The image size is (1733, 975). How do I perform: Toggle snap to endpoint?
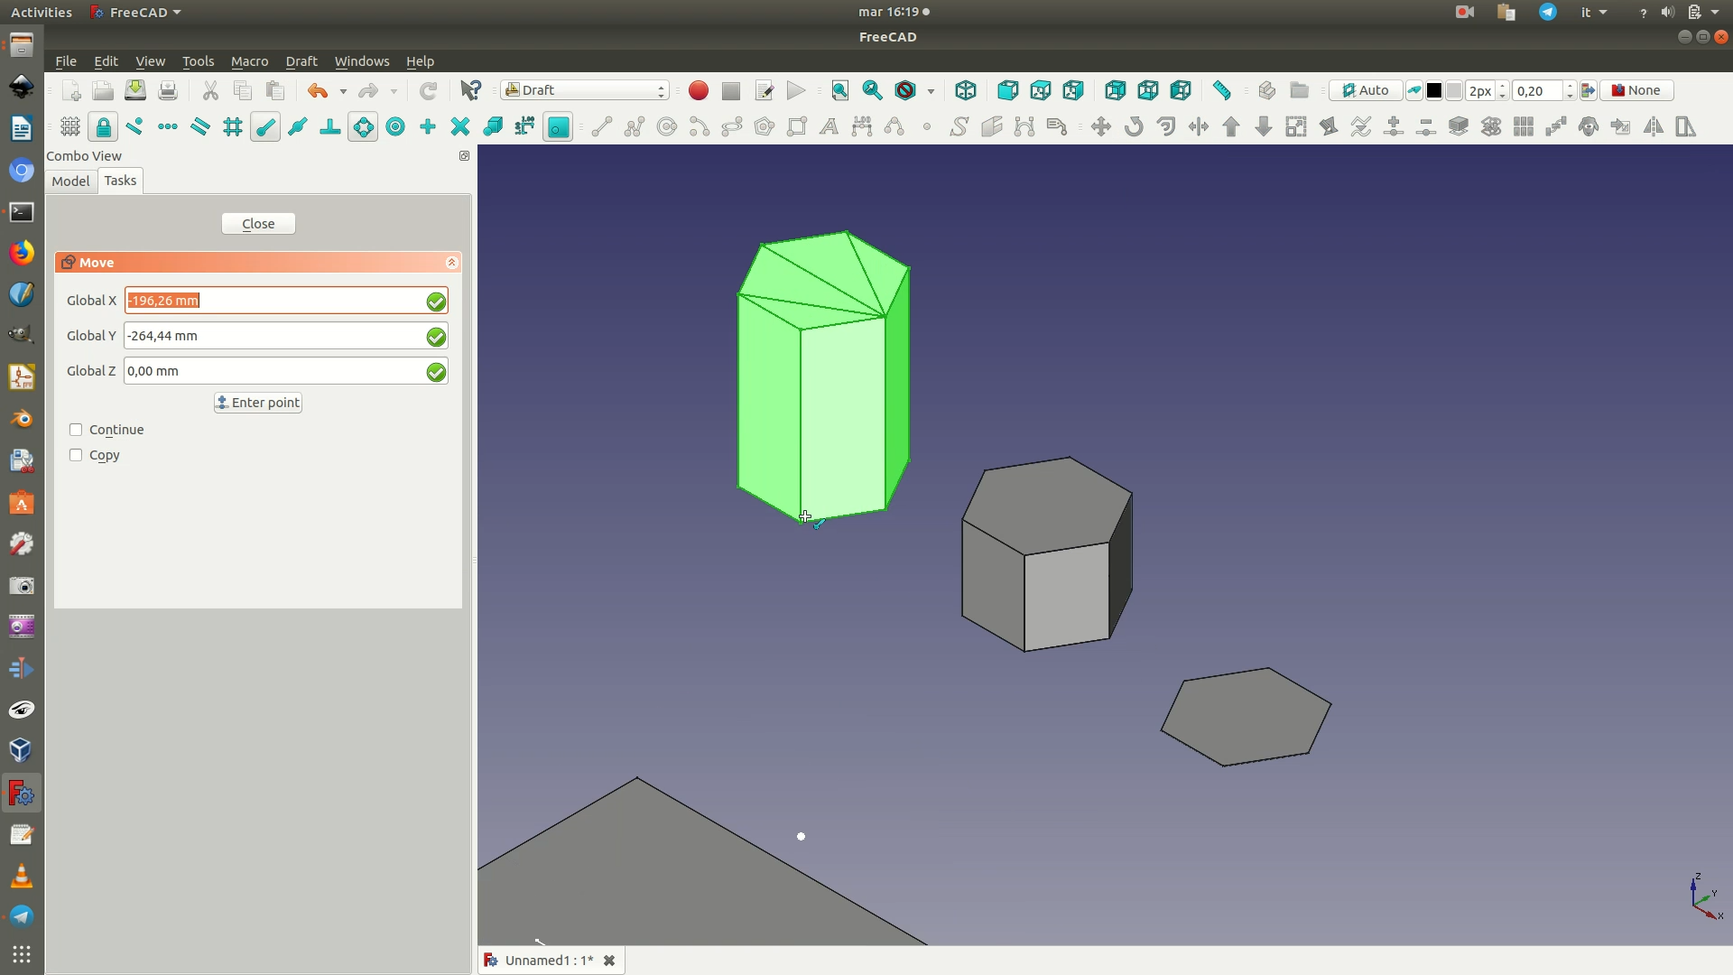click(265, 127)
